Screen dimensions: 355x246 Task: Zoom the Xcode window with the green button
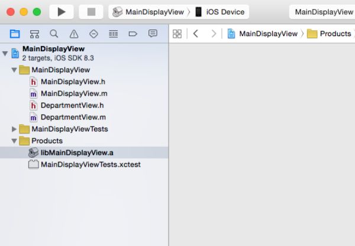click(x=37, y=12)
